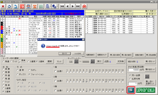The height and width of the screenshot is (95, 158).
Task: Click the 100 minimum odds link
Action: (71, 62)
